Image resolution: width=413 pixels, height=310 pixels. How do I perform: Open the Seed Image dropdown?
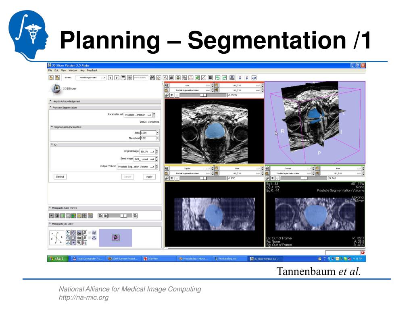coord(145,159)
